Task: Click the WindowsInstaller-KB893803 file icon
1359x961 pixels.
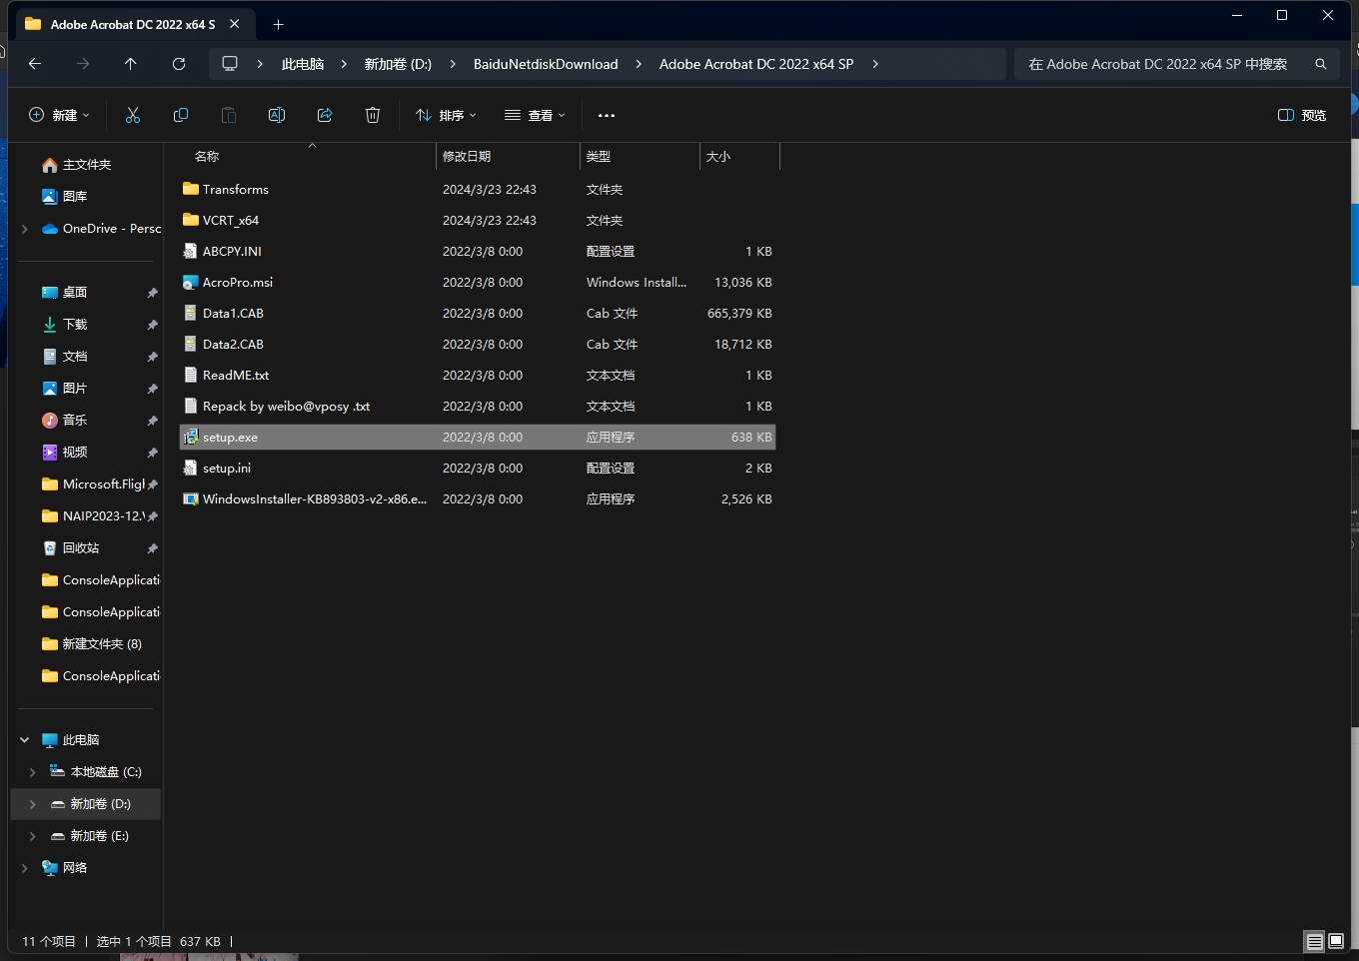Action: pos(190,499)
